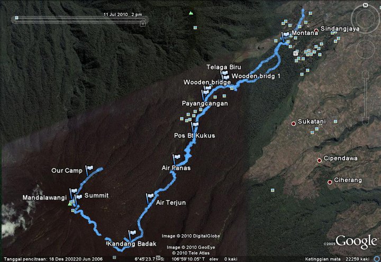Click the green mountain peak icon near Mandalawangi
The height and width of the screenshot is (262, 381).
pos(70,203)
